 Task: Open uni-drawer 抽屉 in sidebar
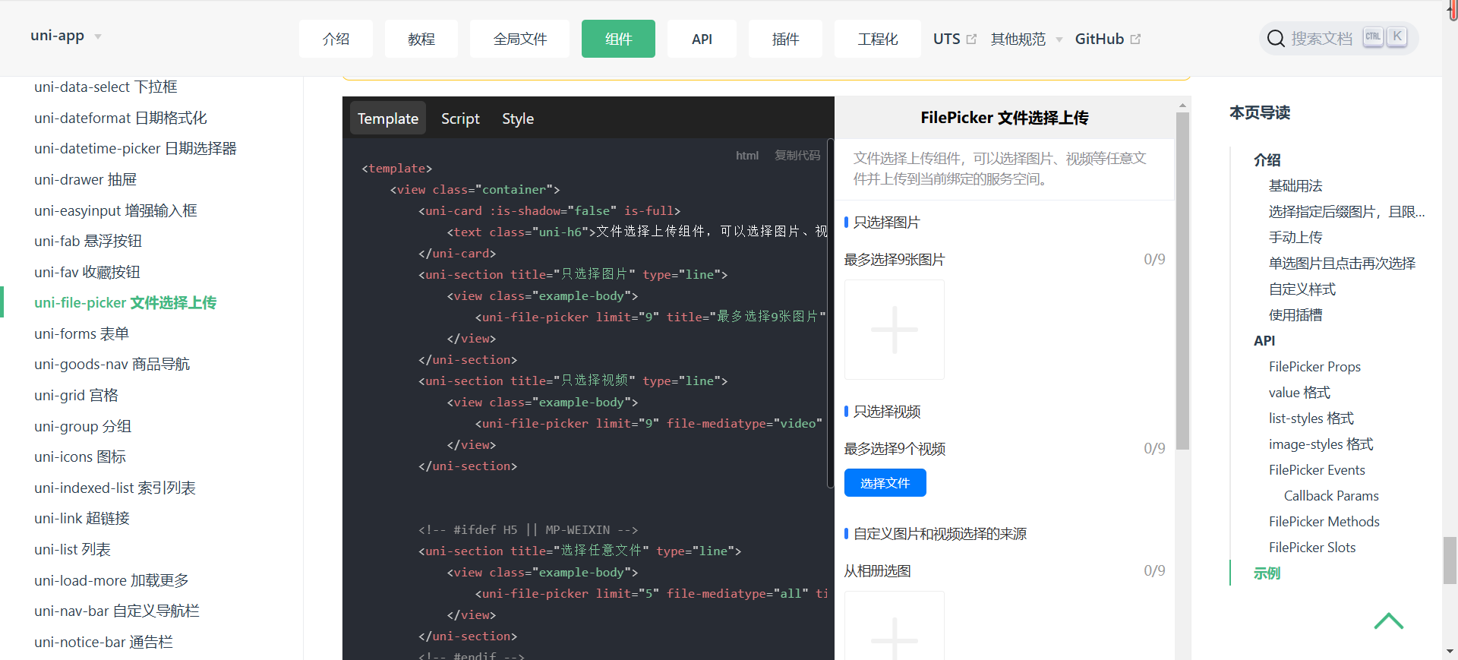[85, 179]
